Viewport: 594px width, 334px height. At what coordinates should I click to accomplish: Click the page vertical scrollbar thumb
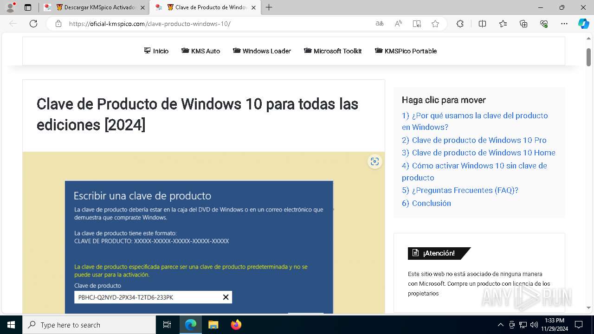point(588,57)
